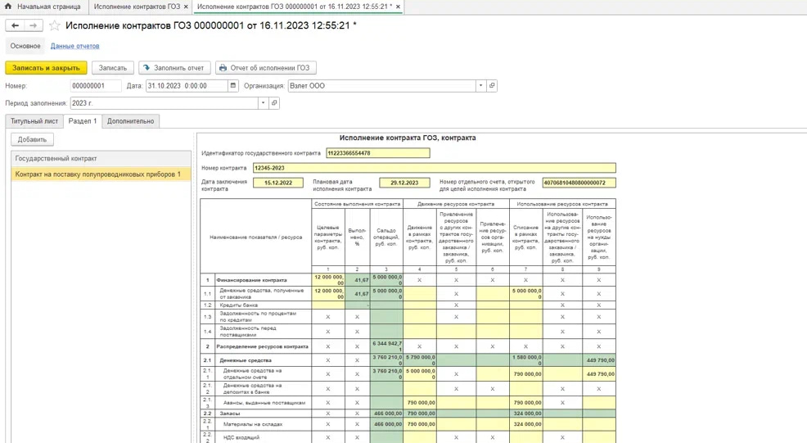Click 1 580 000,00 cell in Денежные средства row
Viewport: 807px width, 443px height.
[x=526, y=360]
